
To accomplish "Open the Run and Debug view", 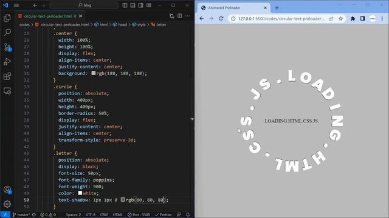I will pos(7,62).
